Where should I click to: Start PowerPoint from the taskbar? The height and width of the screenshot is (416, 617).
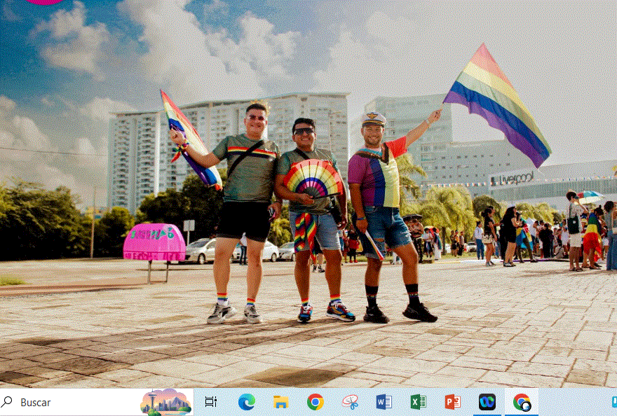(x=452, y=402)
